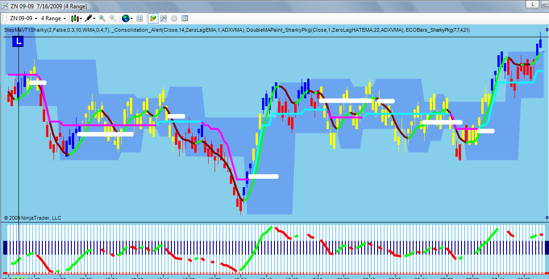Toggle the Chart Trader money icon

coord(152,18)
